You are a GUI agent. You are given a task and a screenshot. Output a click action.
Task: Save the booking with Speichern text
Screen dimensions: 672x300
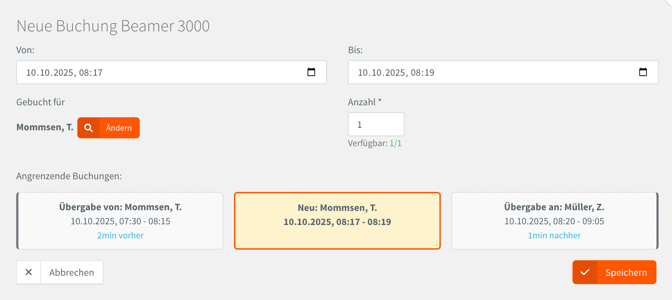click(x=626, y=272)
